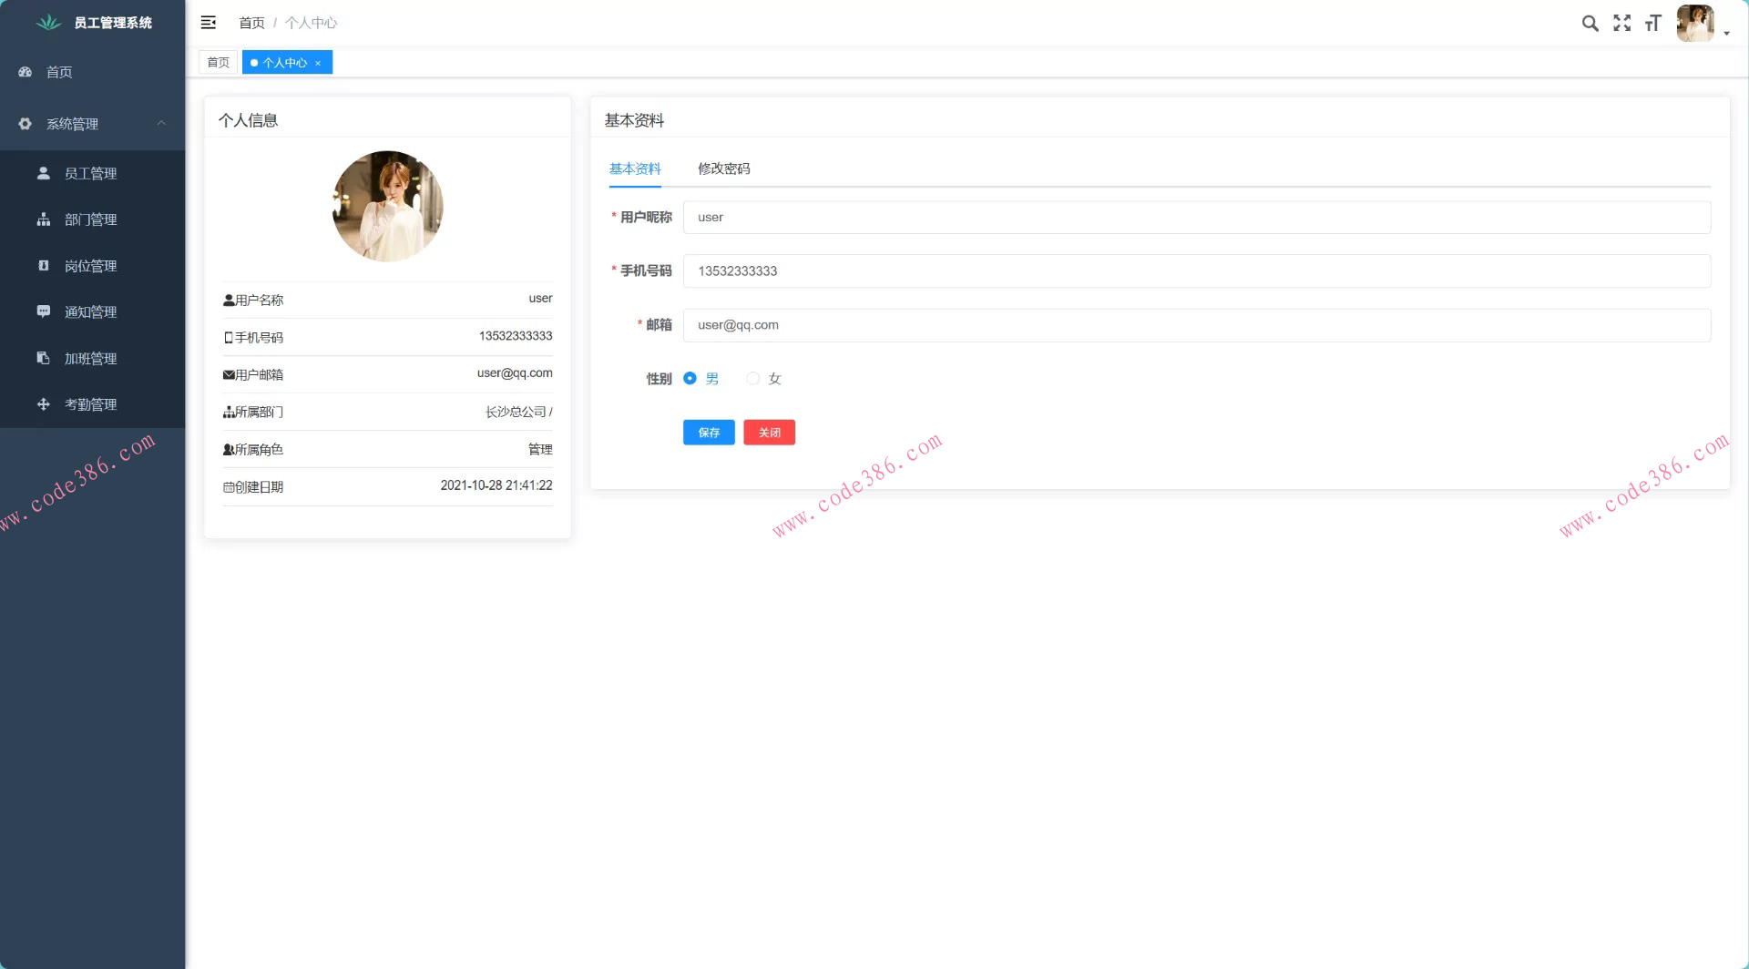This screenshot has width=1749, height=969.
Task: Switch to the 基本资料 tab
Action: point(635,168)
